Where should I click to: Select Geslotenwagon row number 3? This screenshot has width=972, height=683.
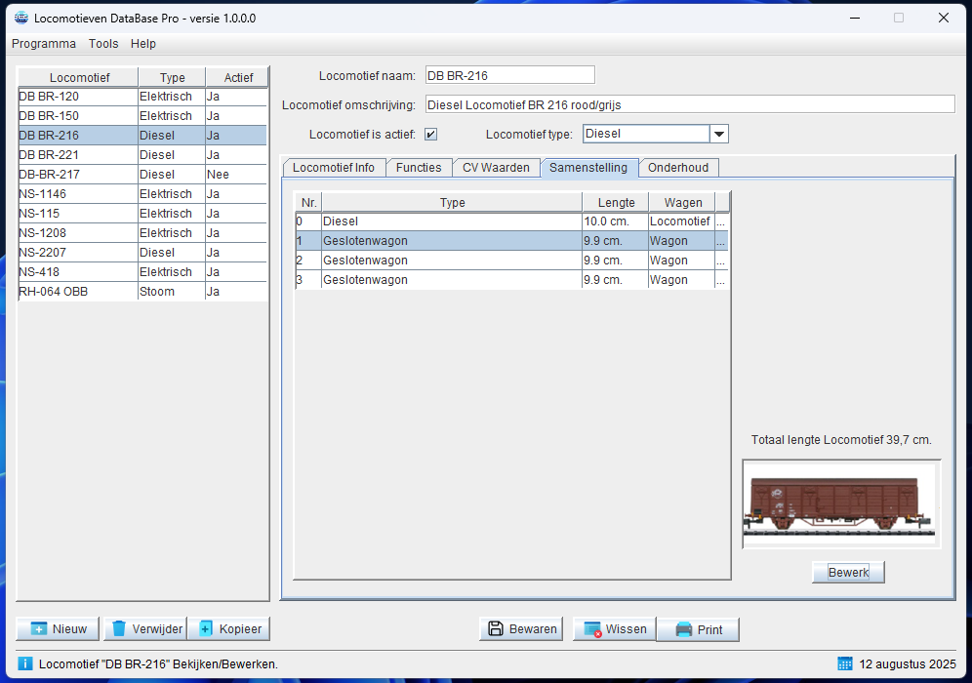(511, 279)
